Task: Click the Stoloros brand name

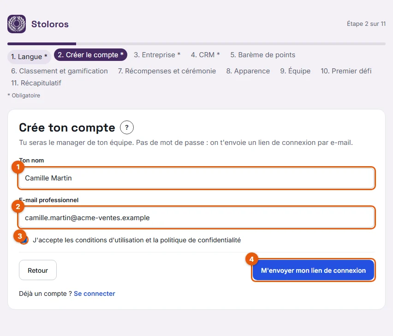Action: coord(50,24)
